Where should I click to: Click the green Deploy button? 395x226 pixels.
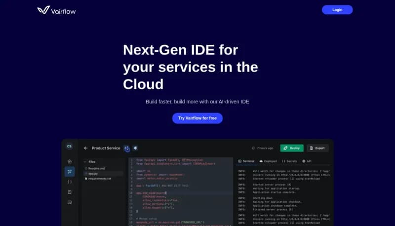tap(292, 148)
